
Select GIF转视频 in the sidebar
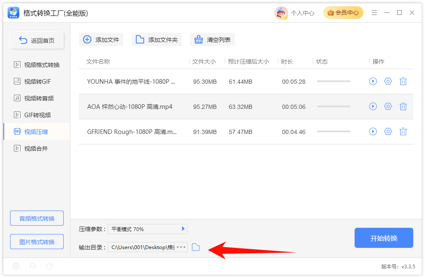coord(36,115)
